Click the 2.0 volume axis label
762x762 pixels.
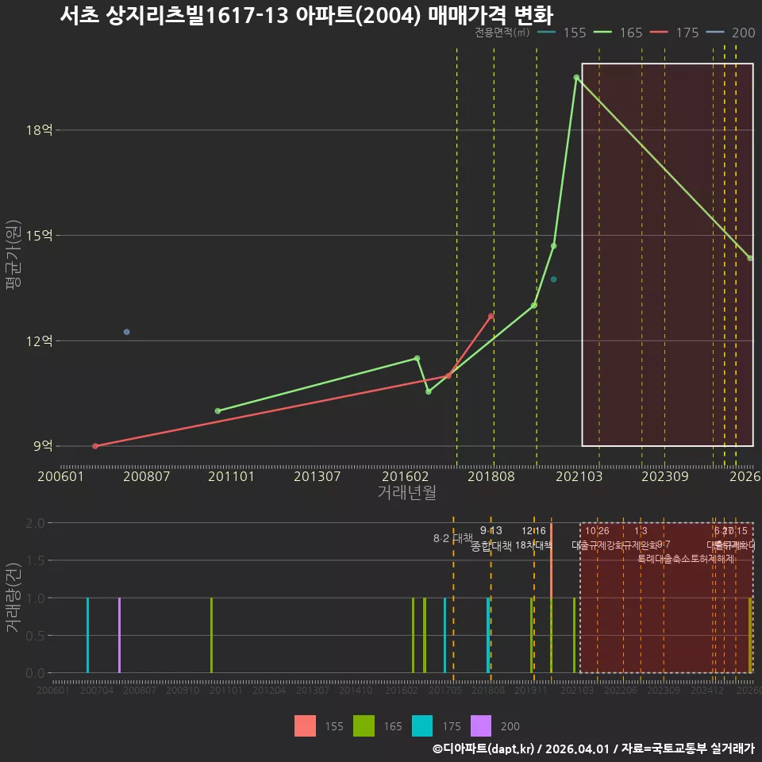(35, 523)
